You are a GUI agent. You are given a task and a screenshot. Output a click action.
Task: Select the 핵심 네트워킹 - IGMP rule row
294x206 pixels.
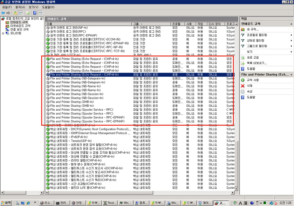pyautogui.click(x=140, y=133)
